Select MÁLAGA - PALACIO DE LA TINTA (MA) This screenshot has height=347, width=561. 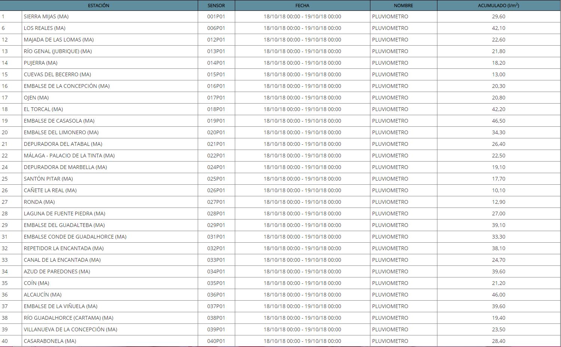tap(69, 156)
